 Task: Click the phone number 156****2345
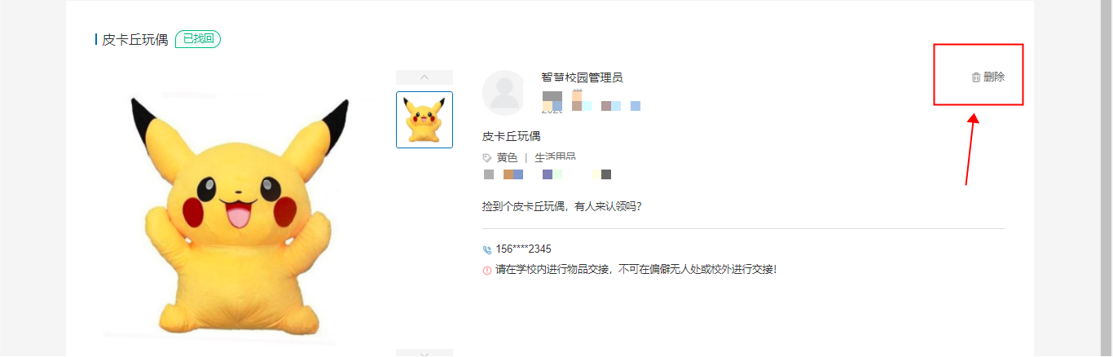click(517, 249)
